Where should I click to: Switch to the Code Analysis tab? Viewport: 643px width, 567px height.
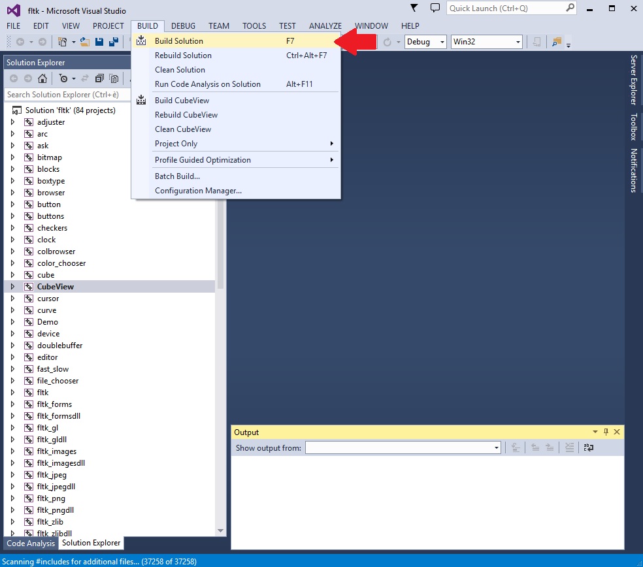[x=31, y=543]
